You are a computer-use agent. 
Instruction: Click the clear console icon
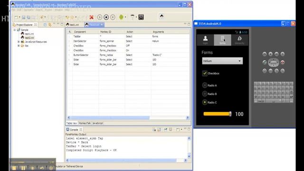point(154,130)
